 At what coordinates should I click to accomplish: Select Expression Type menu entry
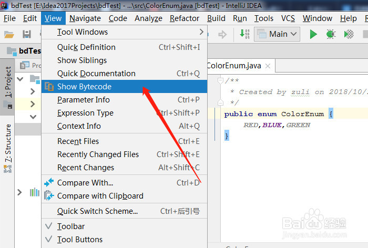pyautogui.click(x=125, y=113)
